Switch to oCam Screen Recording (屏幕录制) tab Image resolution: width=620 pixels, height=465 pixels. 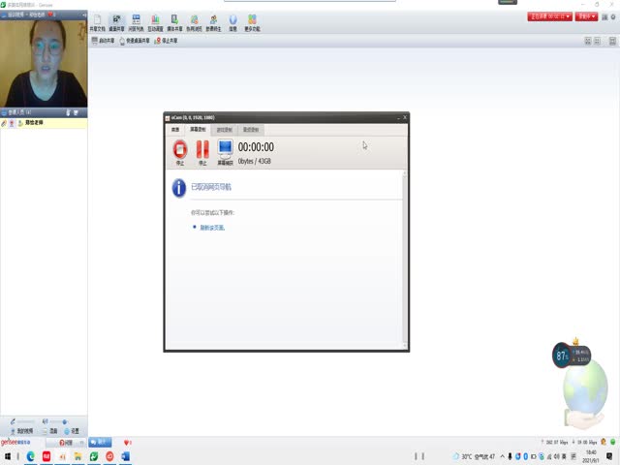pyautogui.click(x=198, y=129)
